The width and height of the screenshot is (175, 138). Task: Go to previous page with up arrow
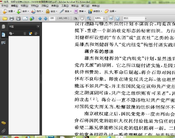point(40,19)
